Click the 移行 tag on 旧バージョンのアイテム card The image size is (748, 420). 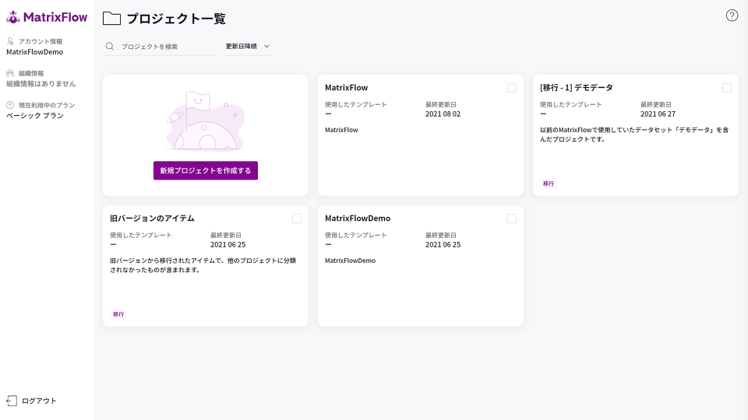tap(118, 314)
